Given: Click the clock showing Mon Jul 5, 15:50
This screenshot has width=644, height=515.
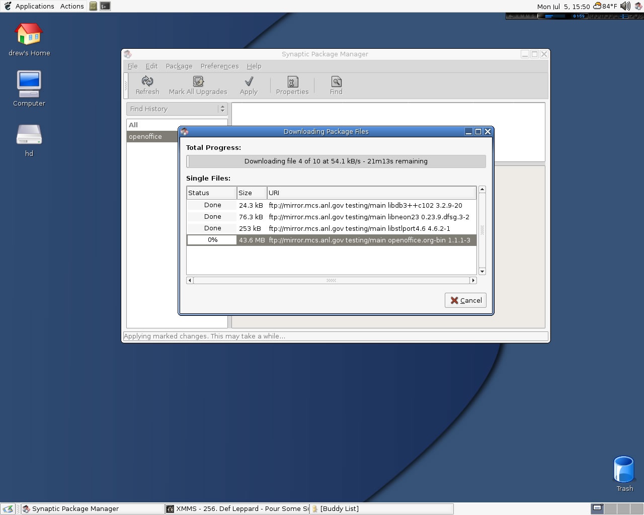Looking at the screenshot, I should click(563, 7).
